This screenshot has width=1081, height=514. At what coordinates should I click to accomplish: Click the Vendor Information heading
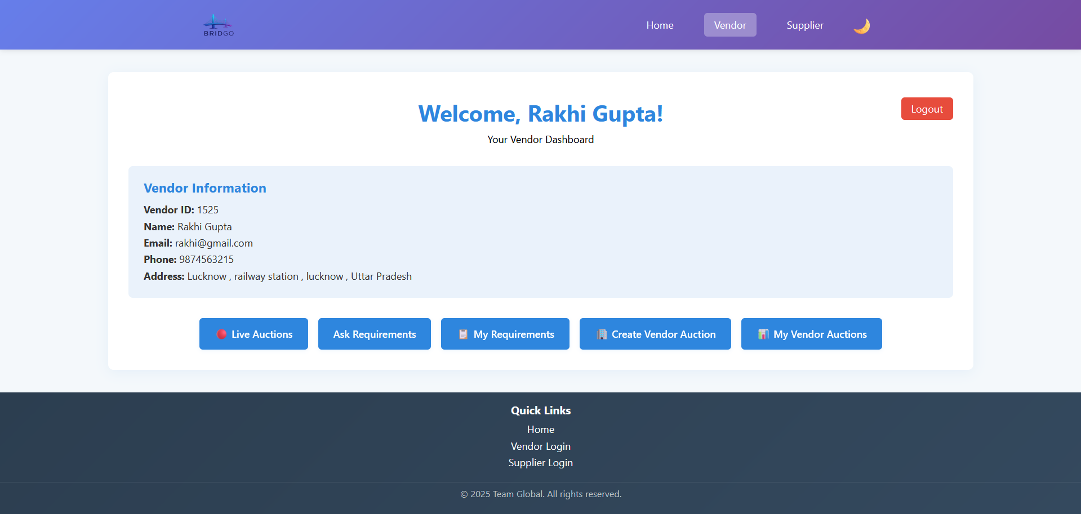pyautogui.click(x=204, y=188)
